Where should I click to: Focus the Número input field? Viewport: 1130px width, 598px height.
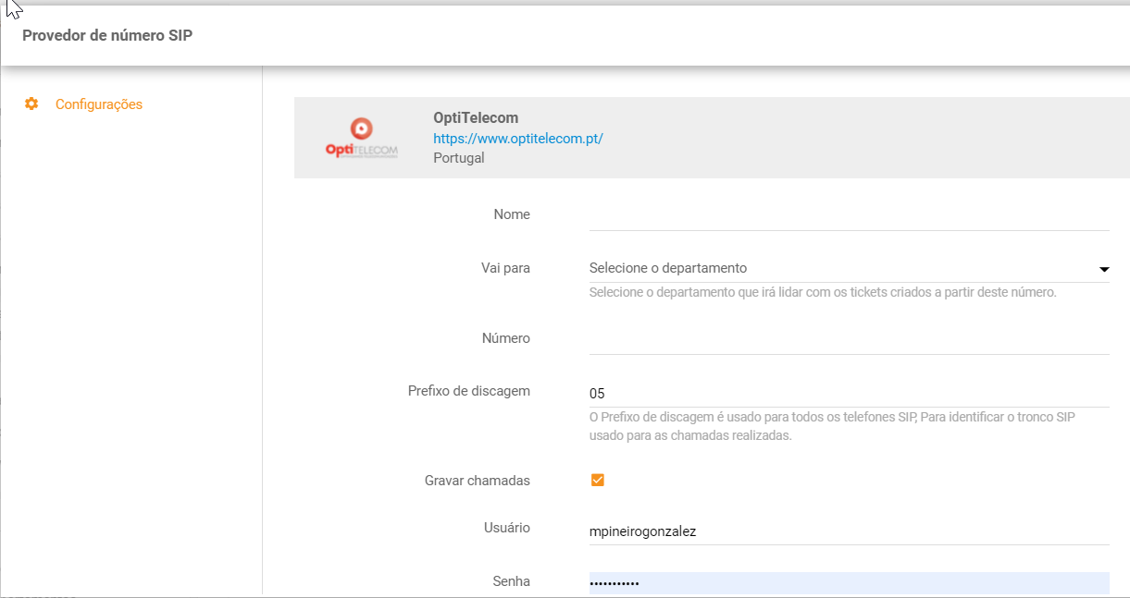[849, 339]
